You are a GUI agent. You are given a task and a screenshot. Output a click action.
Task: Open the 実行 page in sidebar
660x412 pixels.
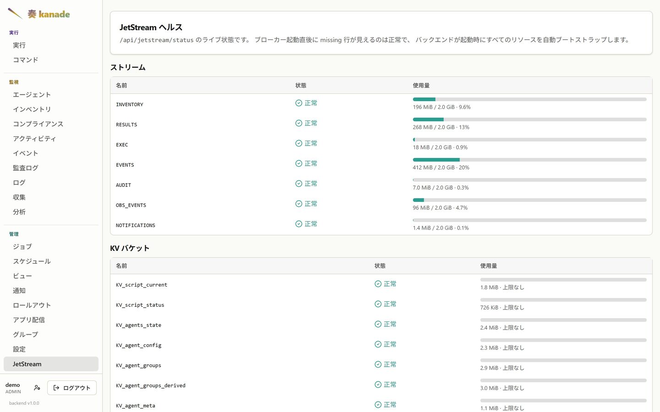coord(51,45)
